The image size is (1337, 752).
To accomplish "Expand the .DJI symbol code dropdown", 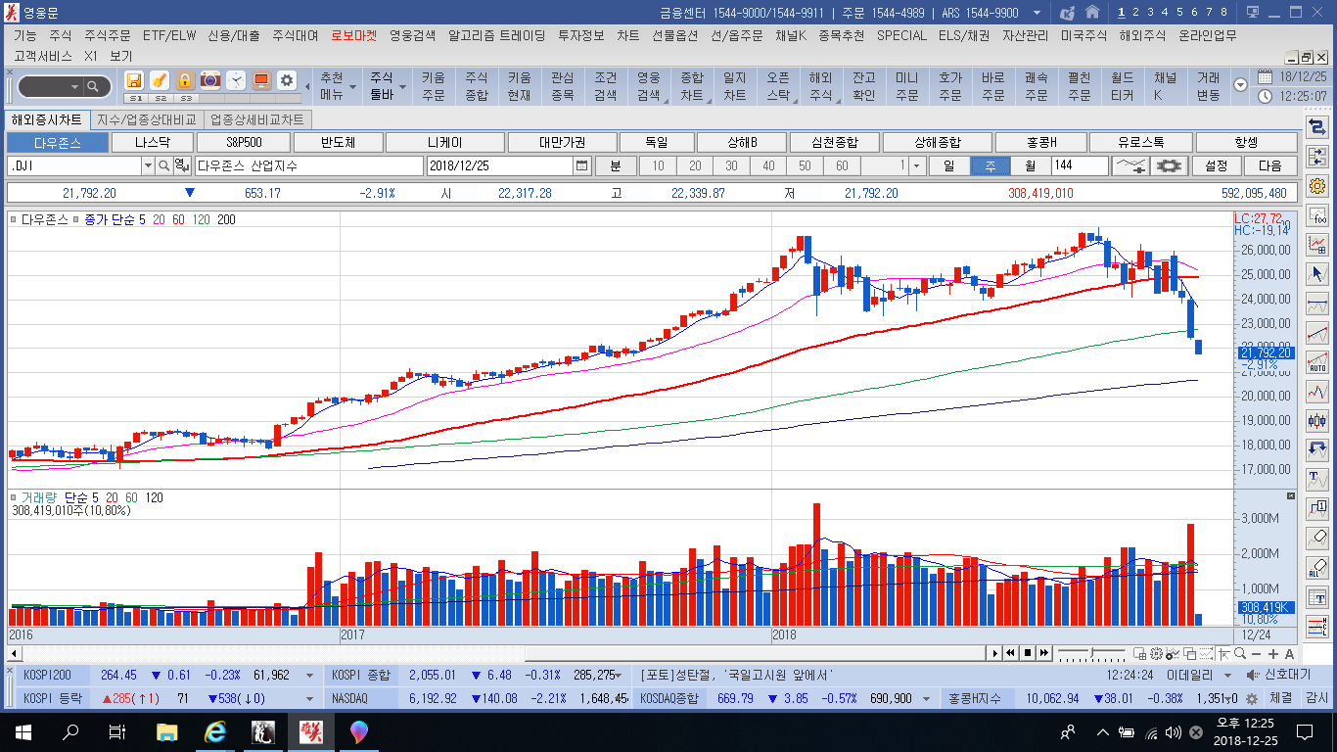I will 149,166.
